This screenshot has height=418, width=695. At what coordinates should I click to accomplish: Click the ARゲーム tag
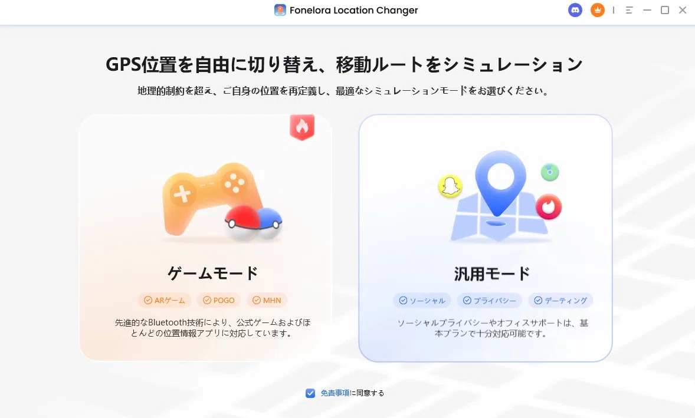point(165,300)
